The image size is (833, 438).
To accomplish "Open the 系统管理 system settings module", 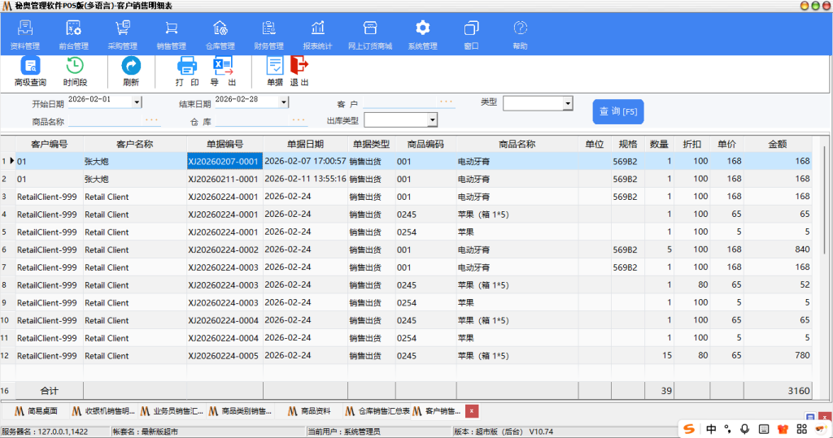I will coord(422,35).
